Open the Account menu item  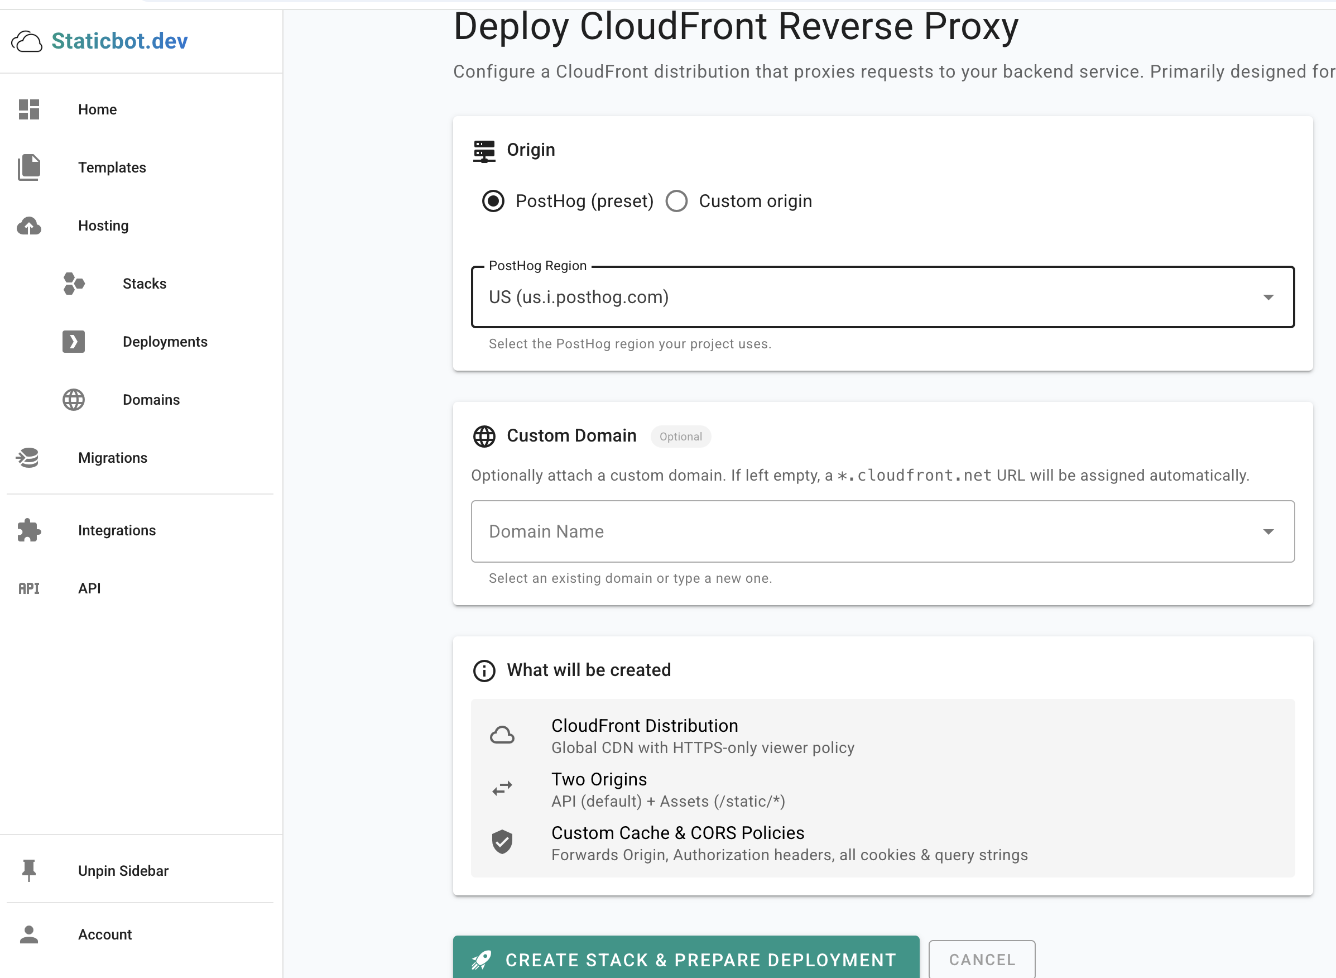pos(141,934)
